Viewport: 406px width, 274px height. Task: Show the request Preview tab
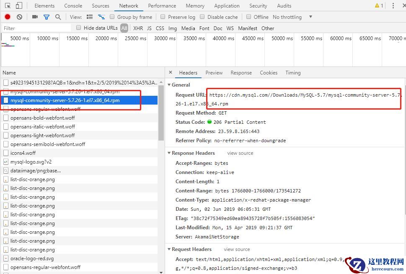[x=214, y=73]
